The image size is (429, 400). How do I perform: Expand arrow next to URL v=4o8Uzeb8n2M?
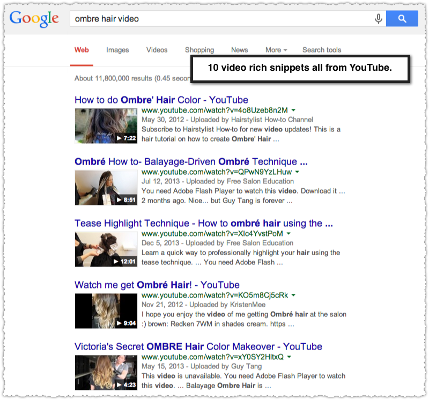point(293,110)
